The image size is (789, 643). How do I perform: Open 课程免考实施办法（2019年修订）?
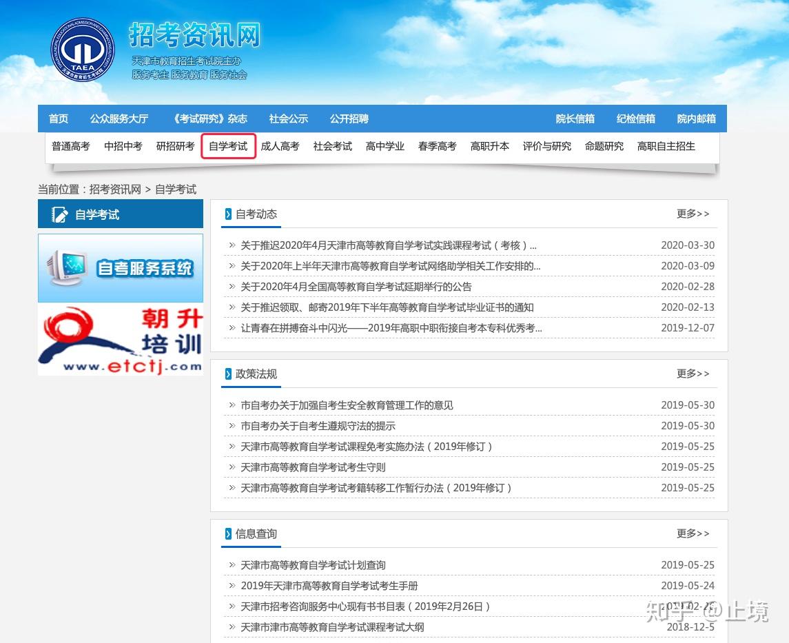click(x=367, y=447)
